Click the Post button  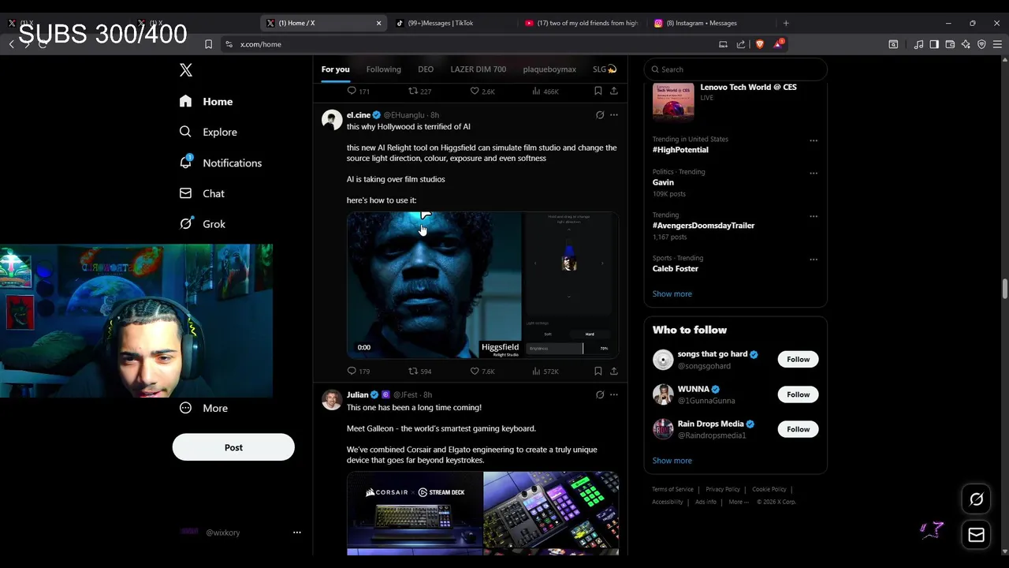(x=233, y=447)
